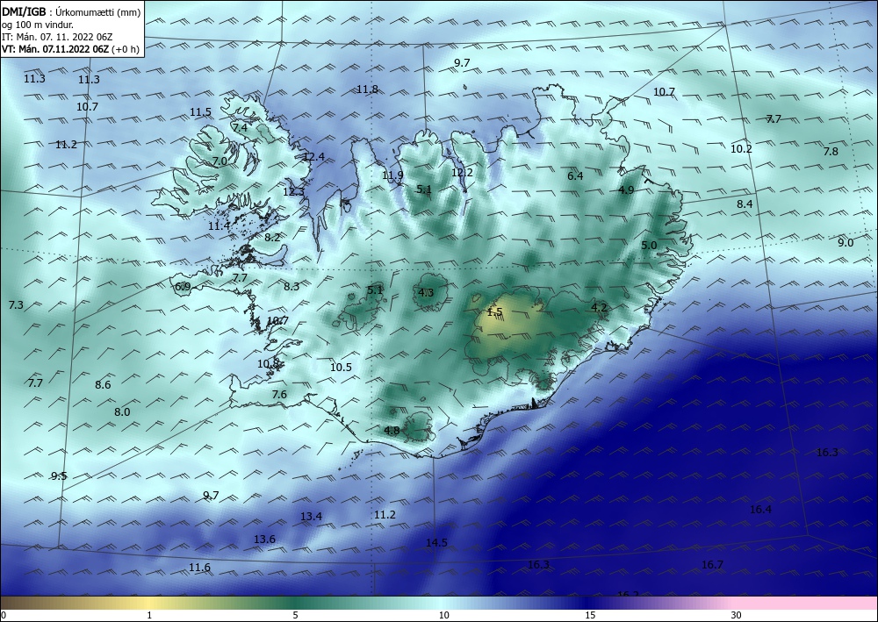Click the 12.4 map value
878x622 pixels.
point(313,157)
